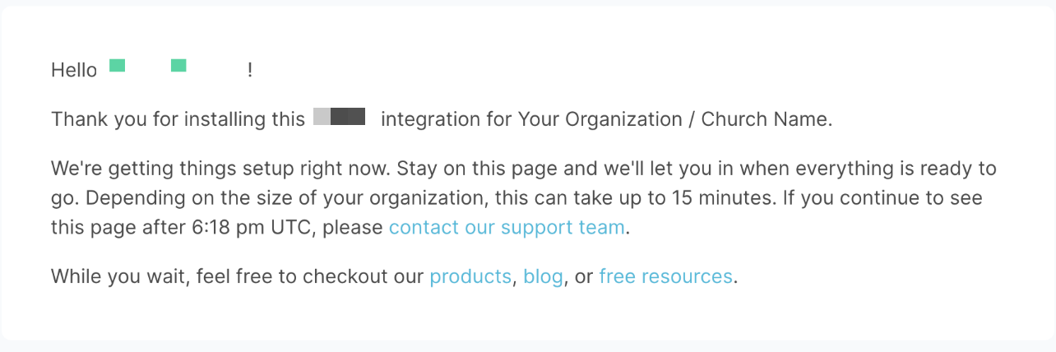Click the "contact our support team" link
This screenshot has width=1056, height=352.
(507, 227)
